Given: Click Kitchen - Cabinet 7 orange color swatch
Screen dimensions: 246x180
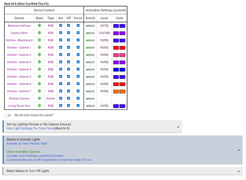Looking at the screenshot, I should [x=116, y=91].
